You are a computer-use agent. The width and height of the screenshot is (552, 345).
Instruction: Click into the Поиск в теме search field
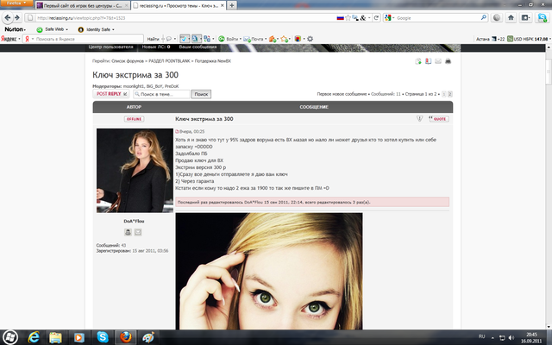click(162, 94)
